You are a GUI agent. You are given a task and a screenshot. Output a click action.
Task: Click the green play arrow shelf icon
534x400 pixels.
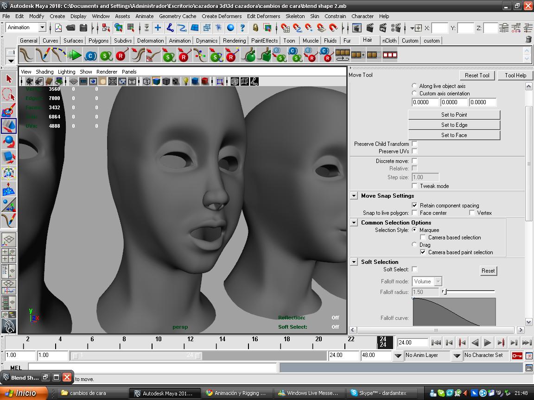(x=74, y=56)
